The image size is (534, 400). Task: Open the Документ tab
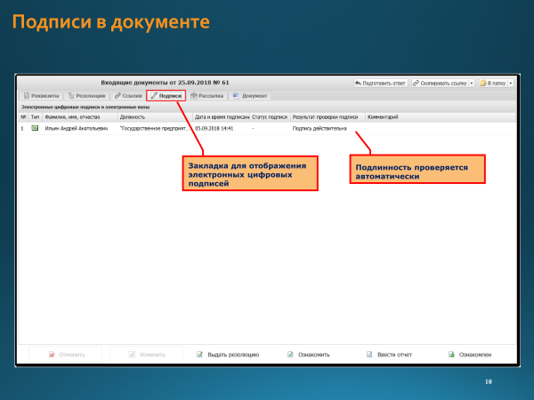(250, 95)
